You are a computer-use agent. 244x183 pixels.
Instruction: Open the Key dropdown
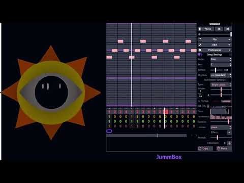pos(221,65)
